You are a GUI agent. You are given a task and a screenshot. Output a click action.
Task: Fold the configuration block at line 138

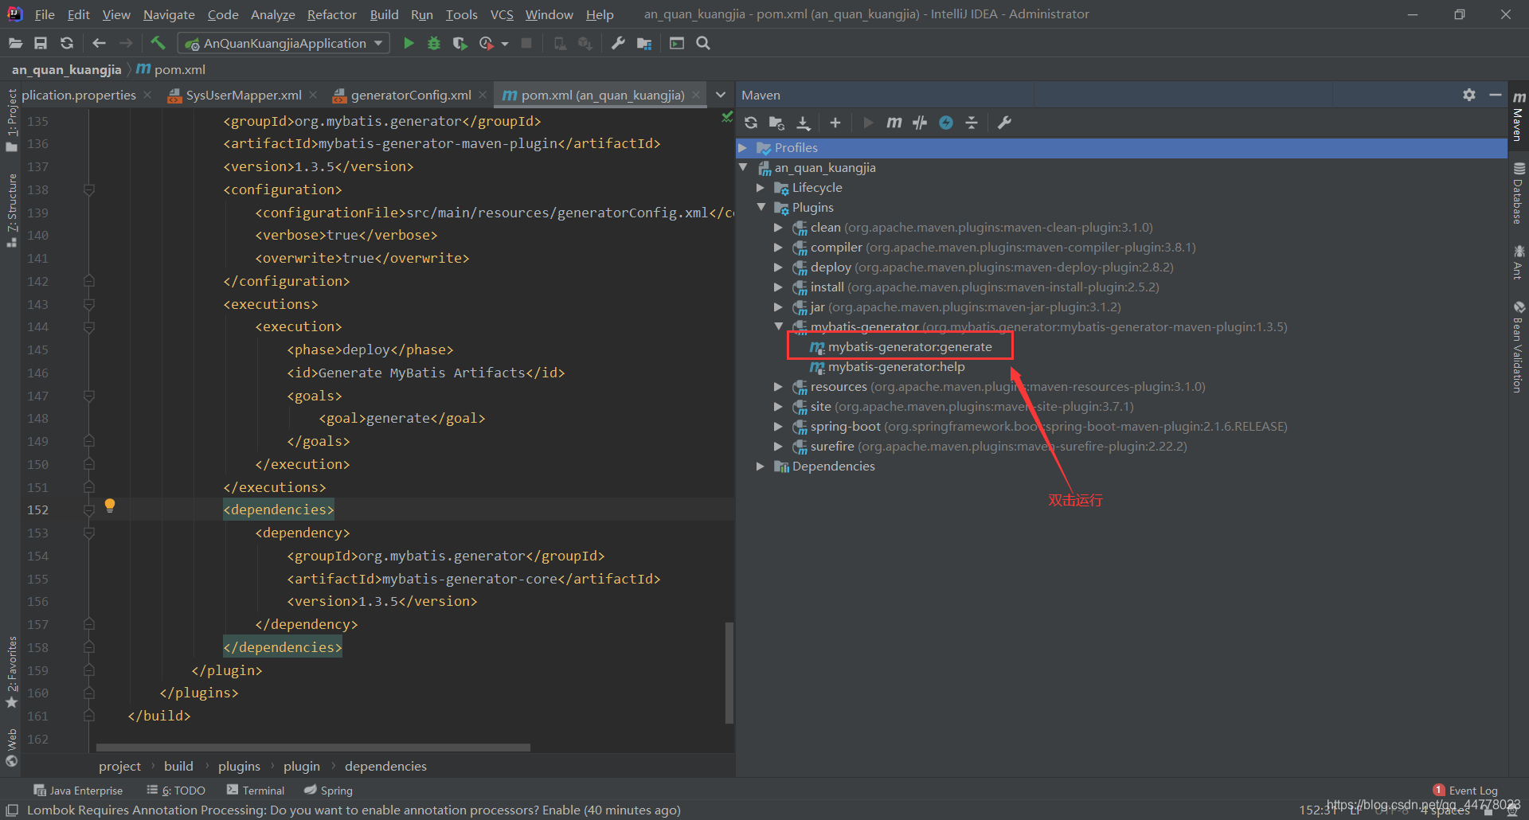[89, 189]
